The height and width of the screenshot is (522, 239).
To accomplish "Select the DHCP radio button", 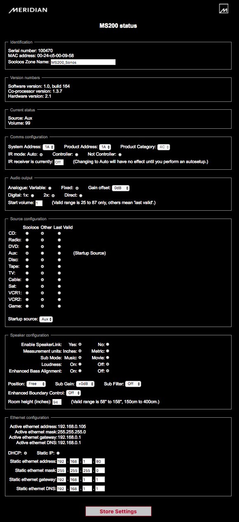I will [26, 453].
